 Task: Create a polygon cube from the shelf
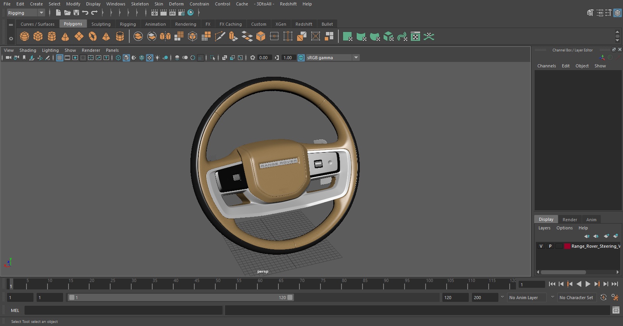point(38,37)
